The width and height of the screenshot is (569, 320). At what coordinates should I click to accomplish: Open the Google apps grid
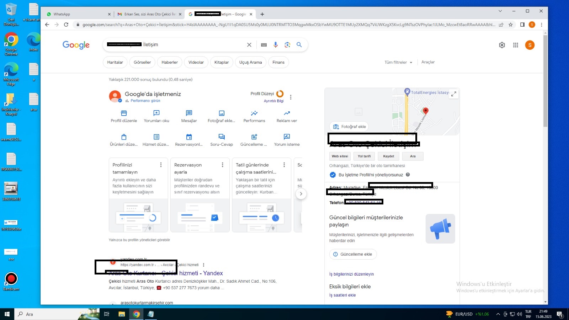tap(516, 45)
